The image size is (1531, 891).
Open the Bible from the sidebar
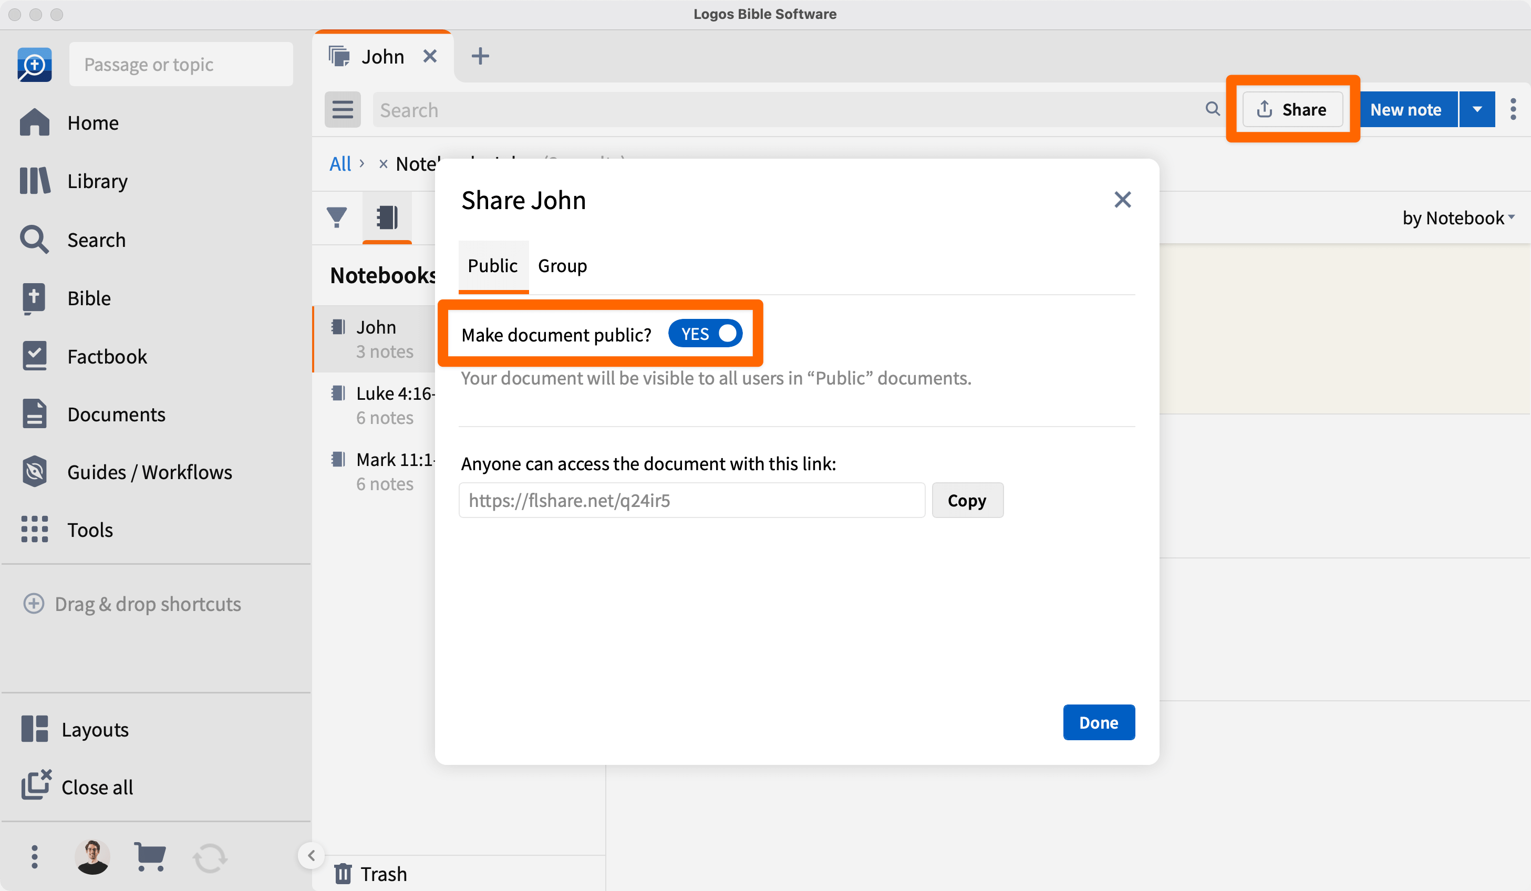click(x=66, y=297)
